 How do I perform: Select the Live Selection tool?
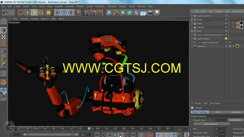tap(20, 12)
